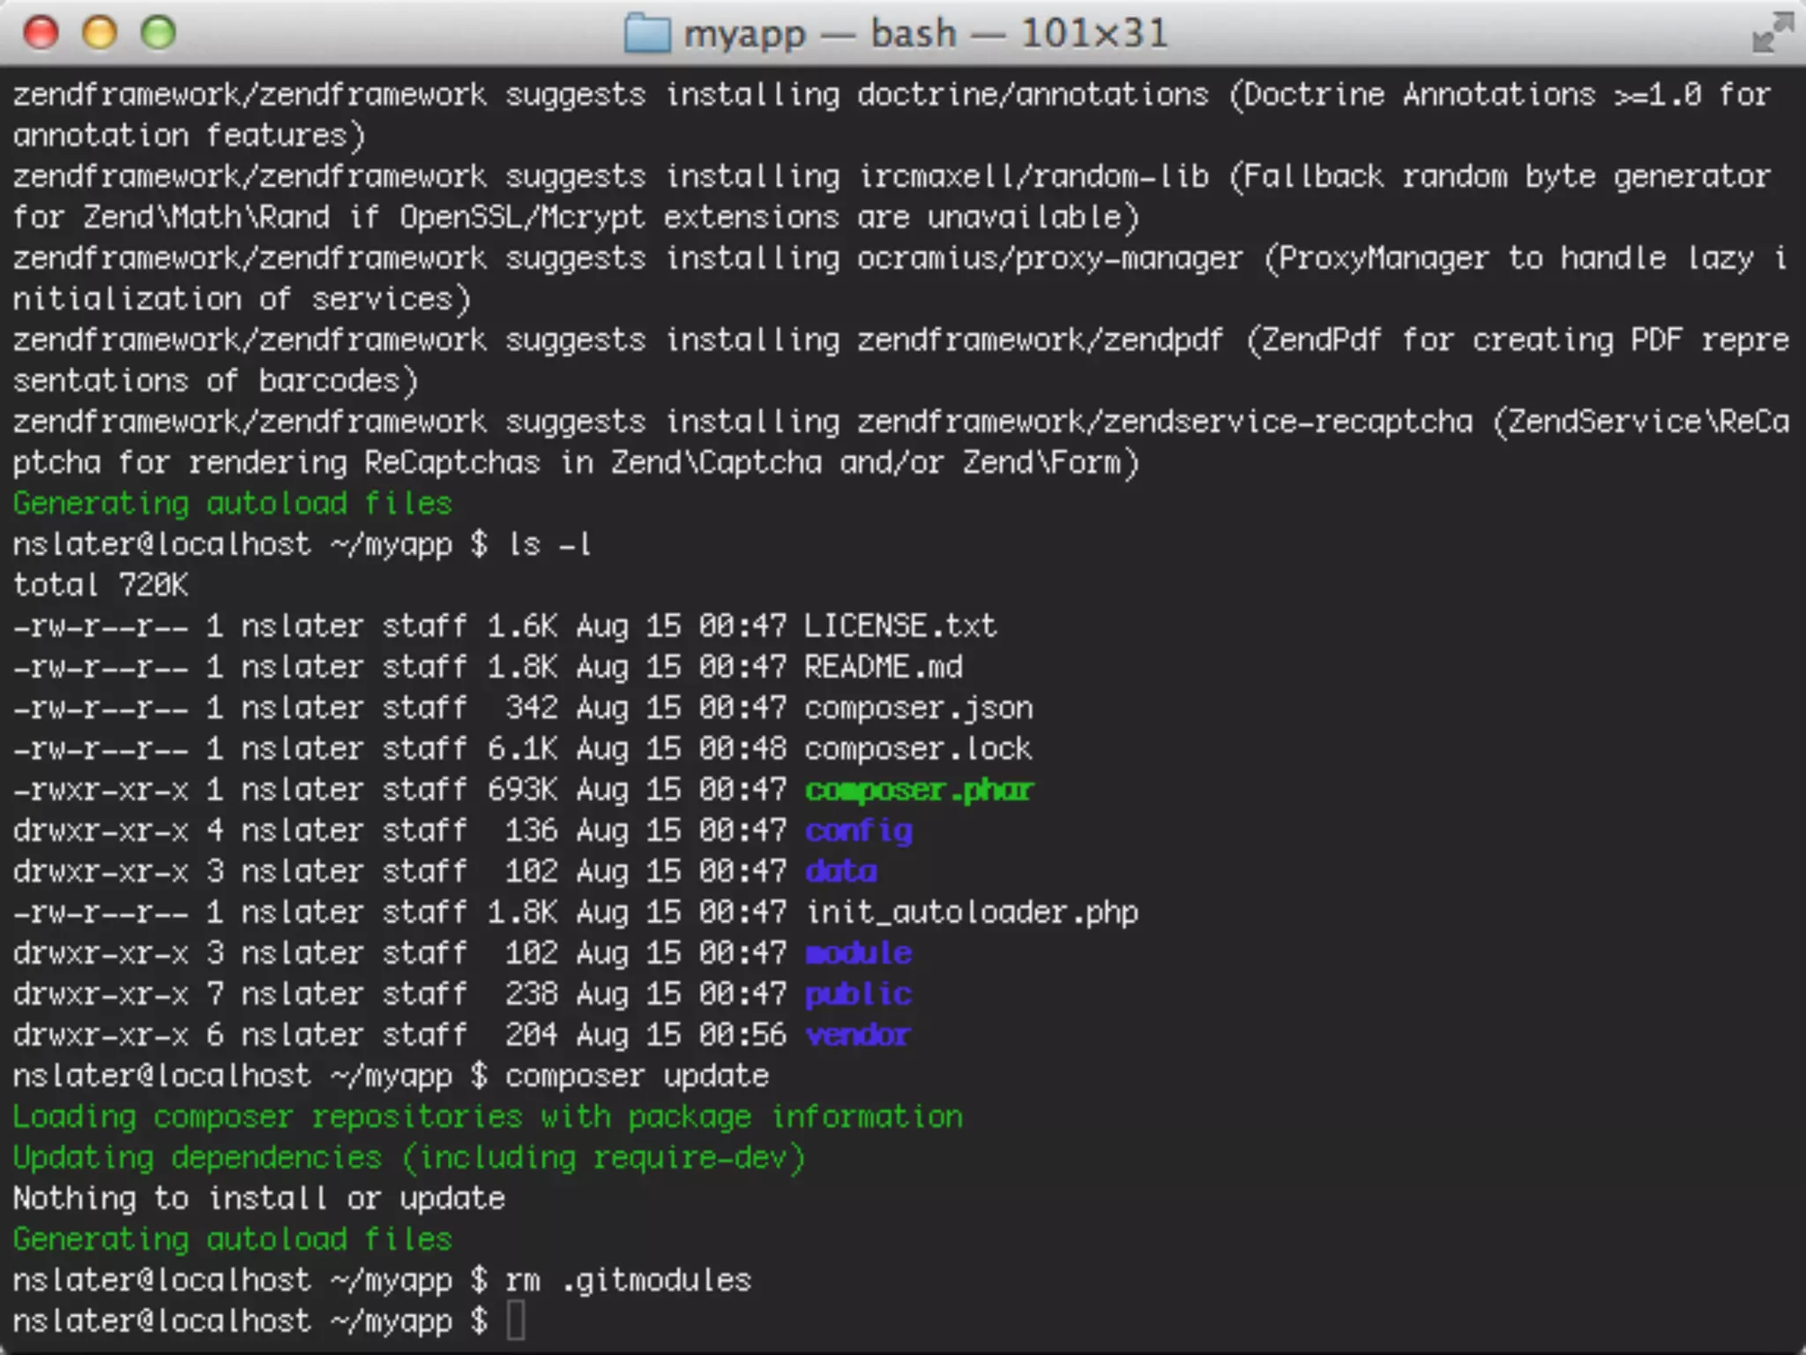1806x1355 pixels.
Task: Click the green composer.phar filename
Action: (x=918, y=790)
